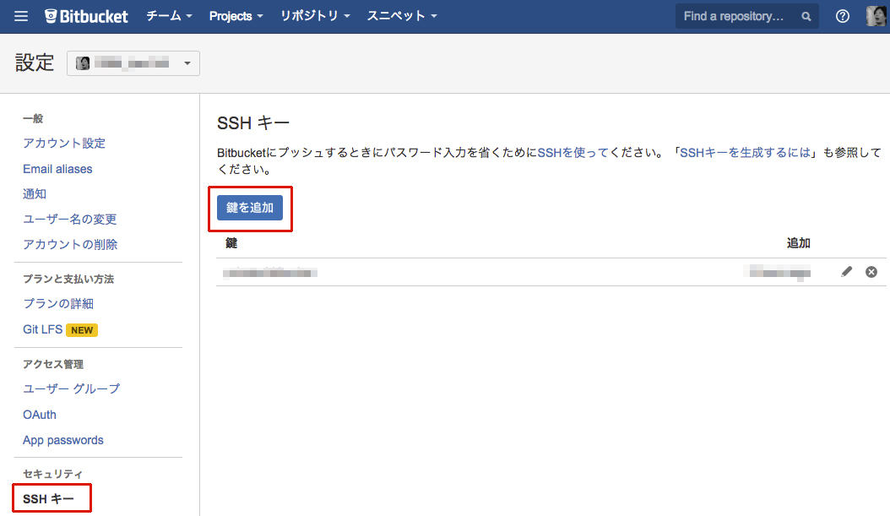Click the Bitbucket logo
Viewport: 890px width, 516px height.
click(86, 15)
